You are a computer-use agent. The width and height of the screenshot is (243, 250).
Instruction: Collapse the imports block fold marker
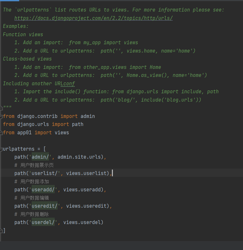tap(2, 116)
